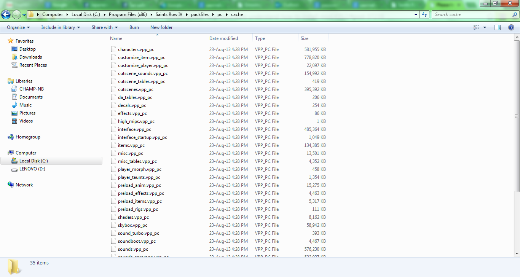Select packfiles breadcrumb segment
Screen dimensions: 520x277
[x=200, y=14]
